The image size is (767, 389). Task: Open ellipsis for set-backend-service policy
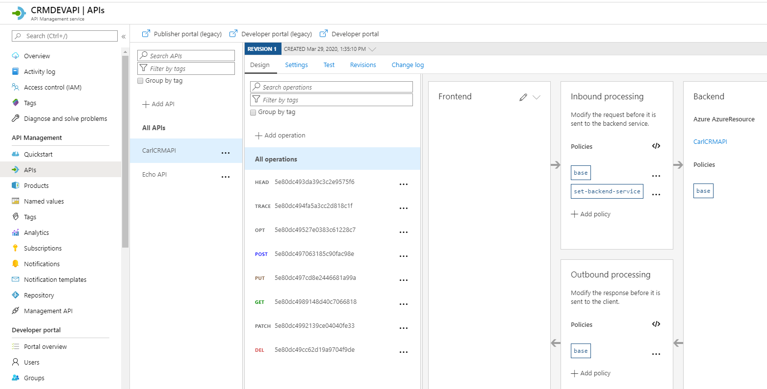tap(656, 195)
